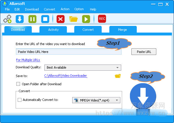This screenshot has width=174, height=123.
Task: Switch to the Convert tab
Action: (x=88, y=29)
